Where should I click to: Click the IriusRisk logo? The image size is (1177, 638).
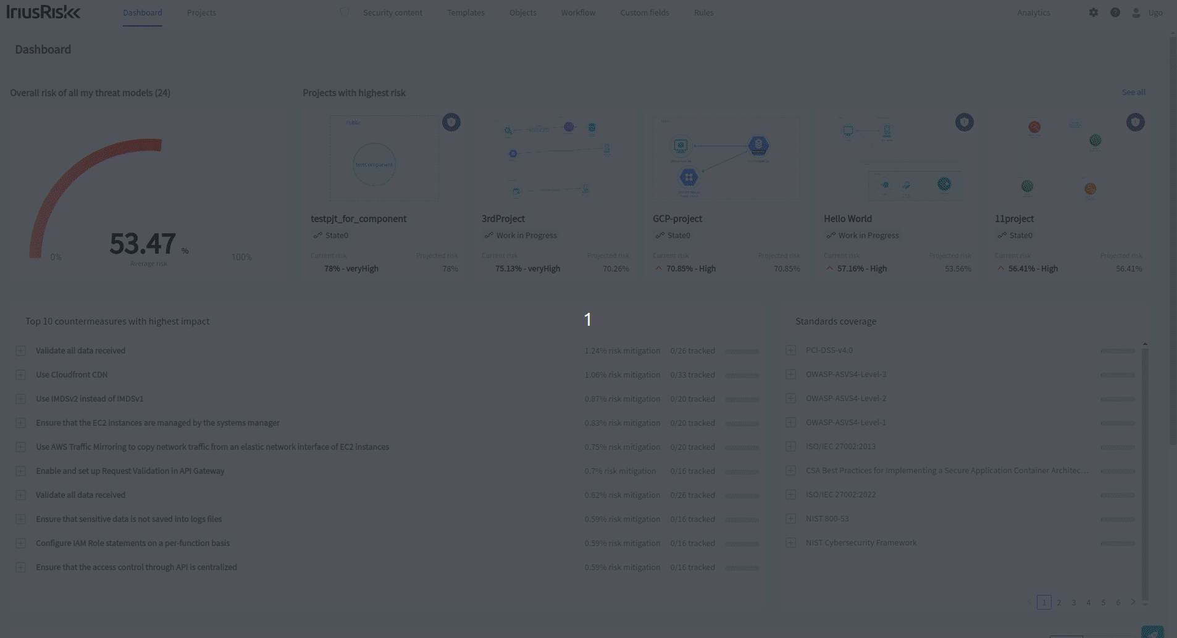(43, 11)
